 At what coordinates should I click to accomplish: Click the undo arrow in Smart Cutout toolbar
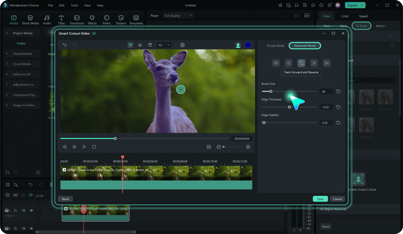pos(65,45)
